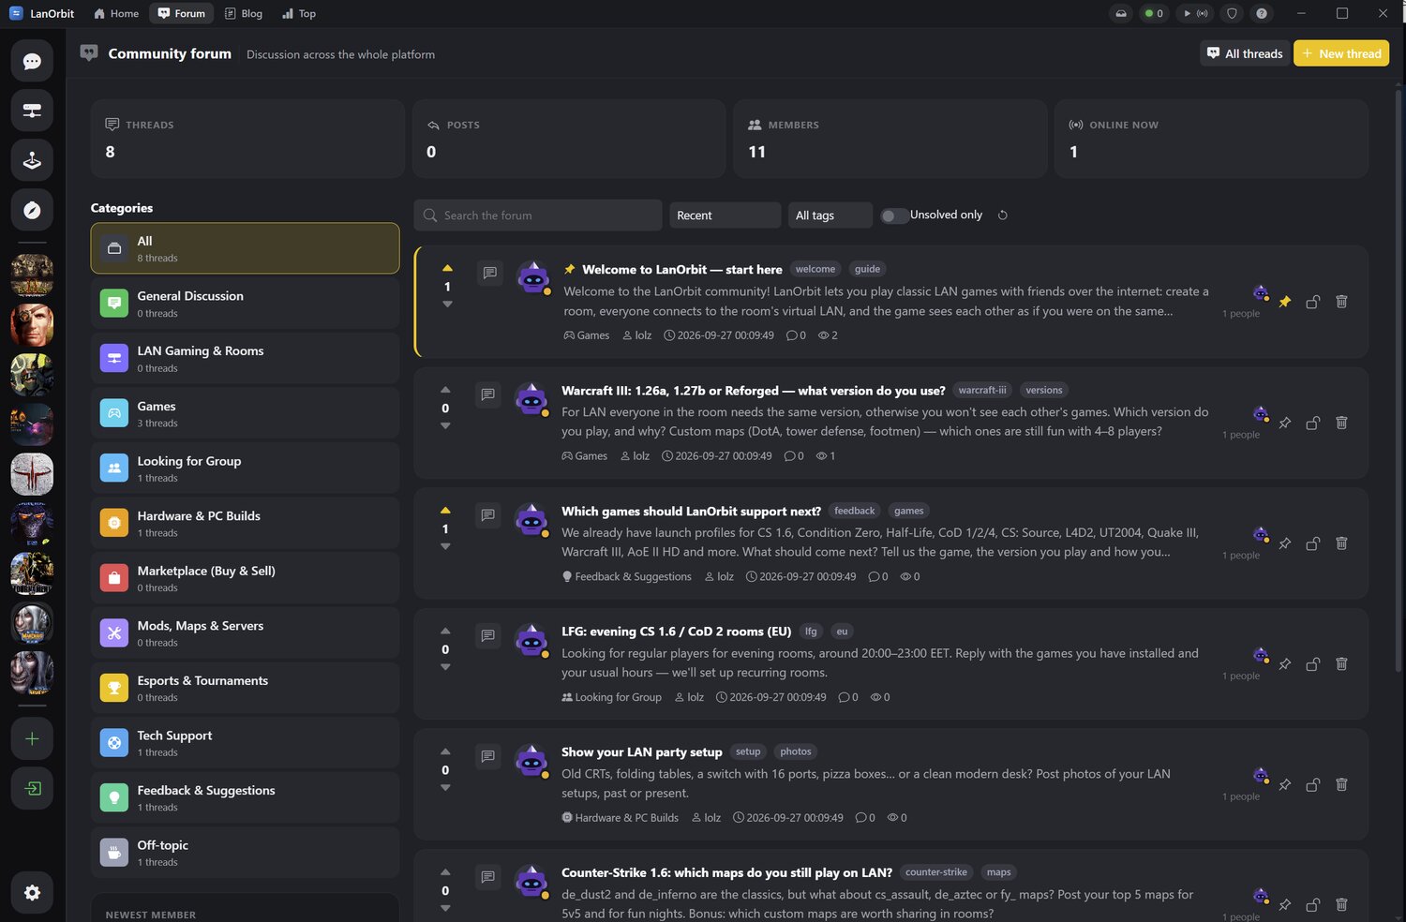Select the Marketplace (Buy & Sell) category
The height and width of the screenshot is (922, 1406).
[x=245, y=578]
